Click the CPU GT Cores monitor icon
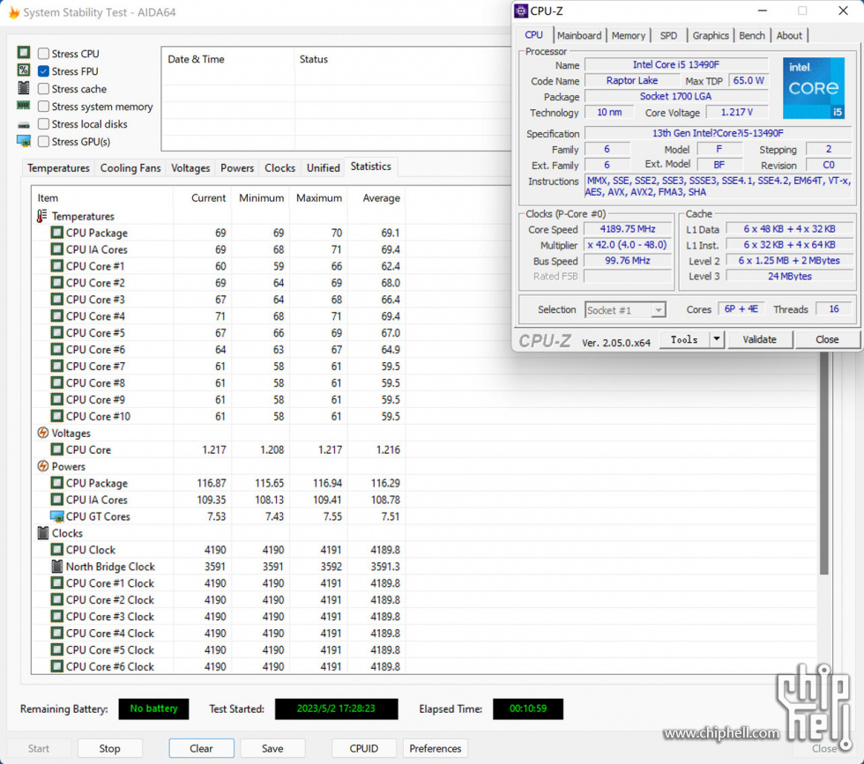Screen dimensions: 864x764 click(x=56, y=516)
